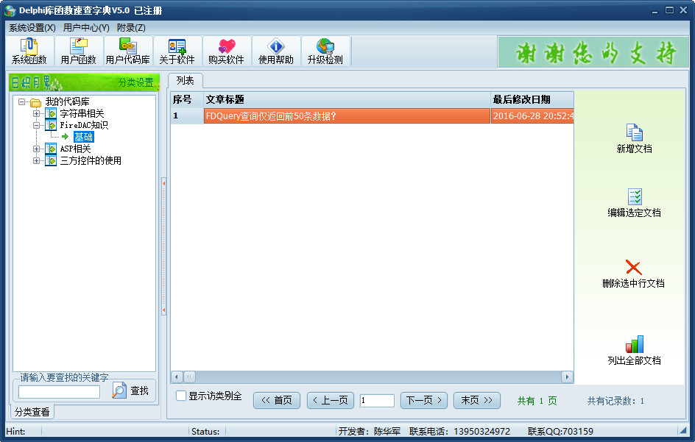The width and height of the screenshot is (695, 442).
Task: Click the 列出全部文档 label
Action: point(635,361)
